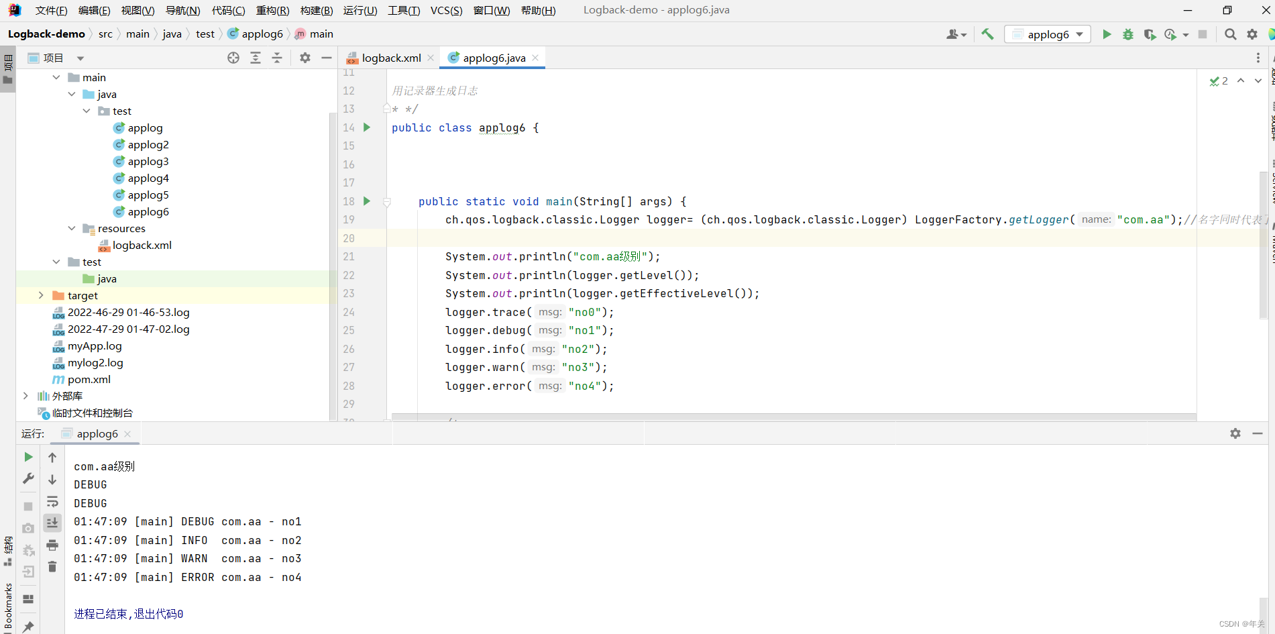This screenshot has width=1275, height=634.
Task: Open the 工具(T) menu
Action: point(404,10)
